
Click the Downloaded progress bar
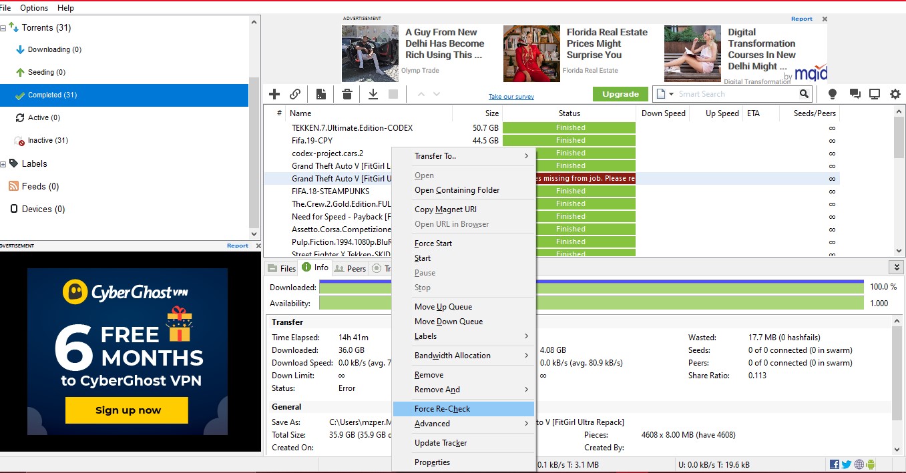(591, 287)
